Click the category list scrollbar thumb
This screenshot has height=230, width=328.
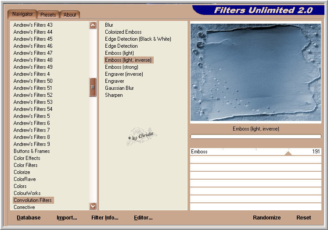[93, 87]
